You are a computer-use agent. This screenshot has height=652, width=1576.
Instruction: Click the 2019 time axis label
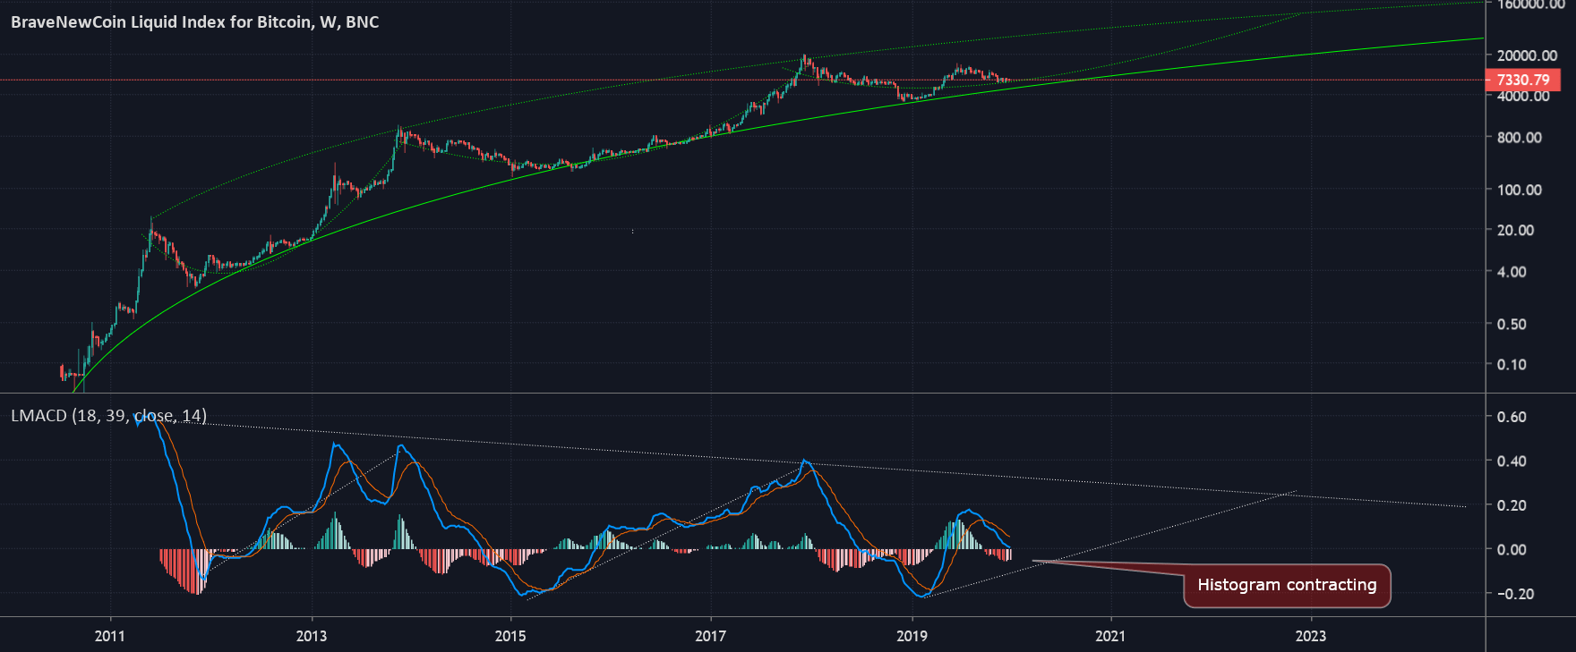(x=912, y=636)
